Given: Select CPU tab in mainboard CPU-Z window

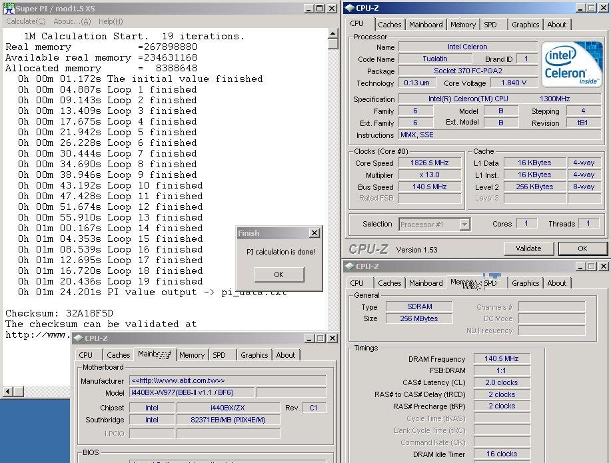Looking at the screenshot, I should tap(86, 355).
